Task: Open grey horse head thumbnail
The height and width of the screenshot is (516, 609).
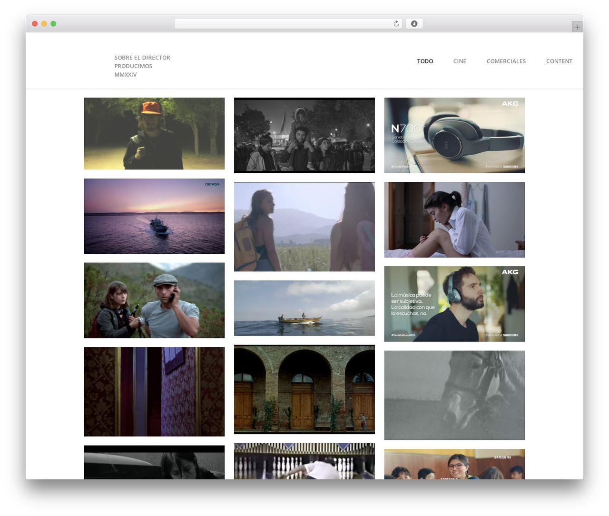Action: 455,395
